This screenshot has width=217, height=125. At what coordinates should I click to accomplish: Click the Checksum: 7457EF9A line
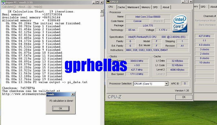18,88
